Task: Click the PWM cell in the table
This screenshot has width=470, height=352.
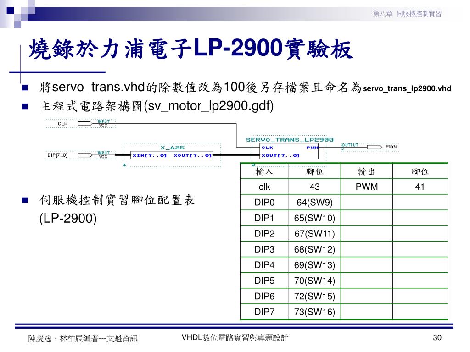Action: (x=367, y=187)
